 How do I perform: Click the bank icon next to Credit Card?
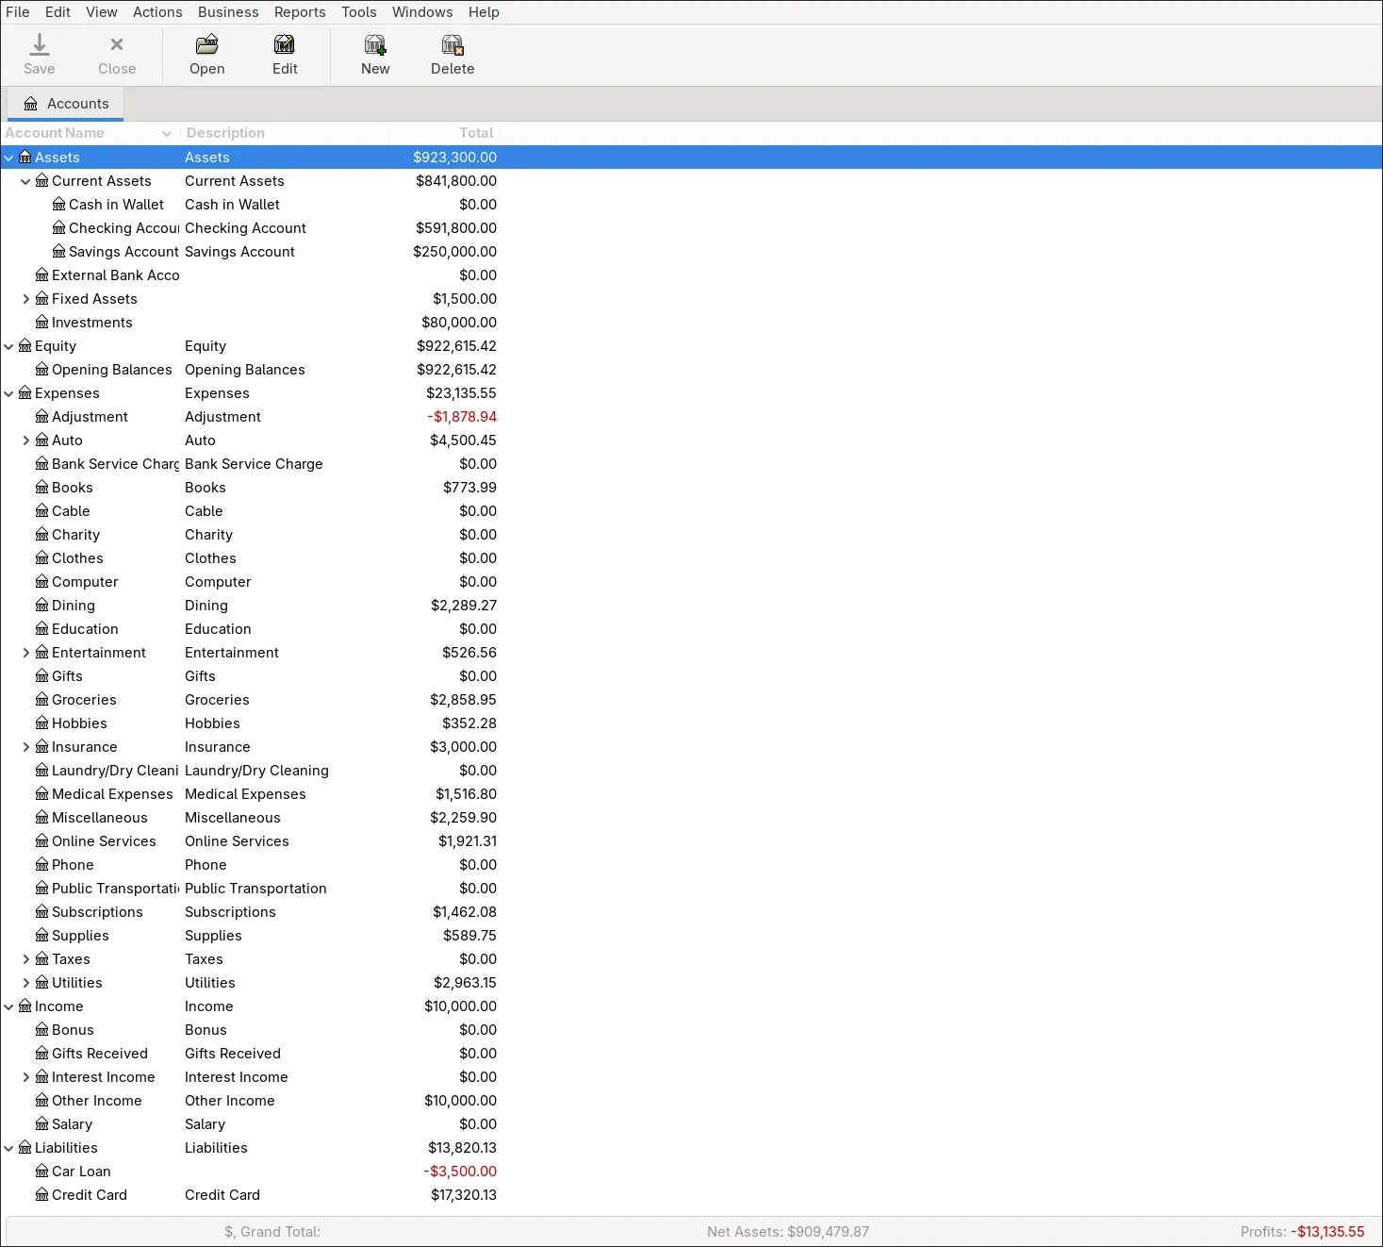(42, 1195)
